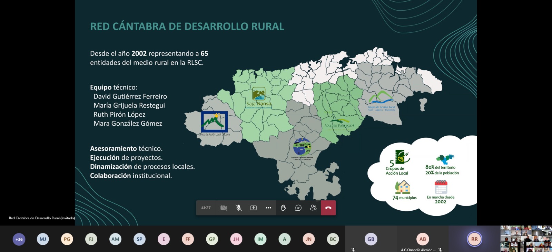Hang up the call
552x252 pixels.
(x=328, y=208)
